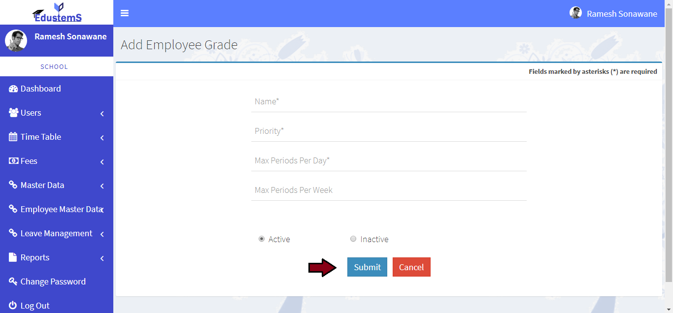The image size is (673, 313).
Task: Click the Dashboard gauge icon
Action: (13, 89)
